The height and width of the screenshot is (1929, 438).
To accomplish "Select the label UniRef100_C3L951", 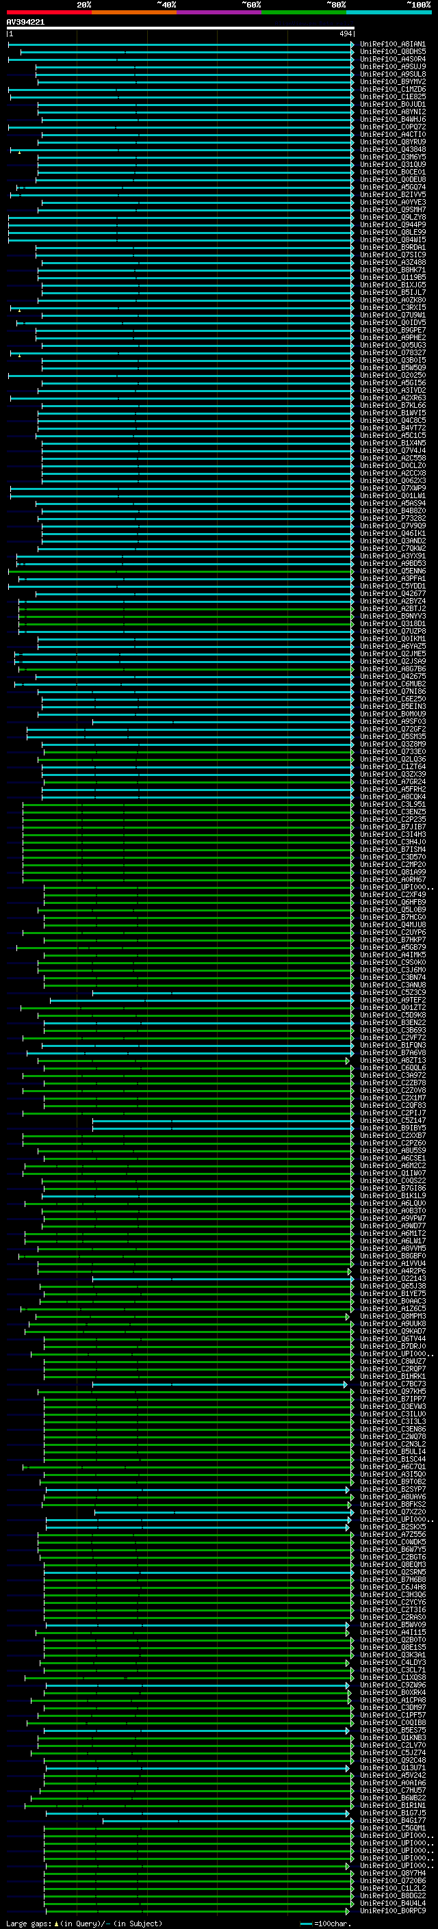I will [392, 804].
